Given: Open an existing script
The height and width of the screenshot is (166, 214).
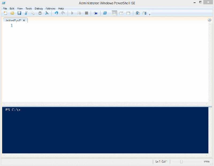Looking at the screenshot, I should 12,13.
